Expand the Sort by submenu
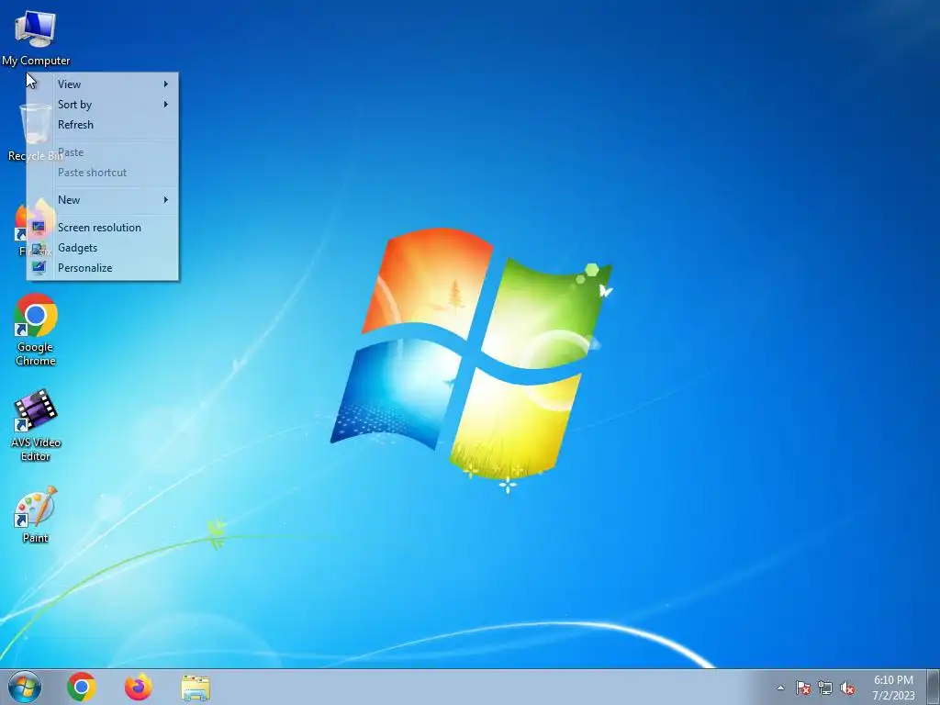 coord(103,105)
